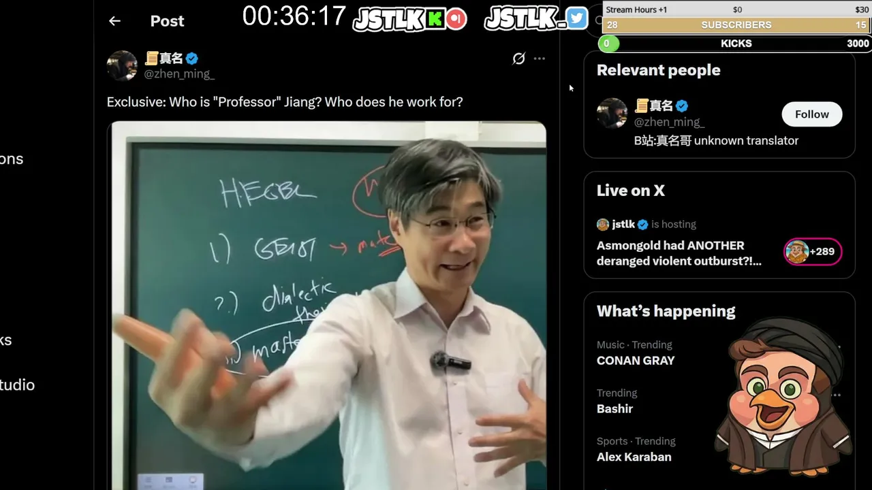Click the Post page title
The image size is (872, 490).
point(167,21)
